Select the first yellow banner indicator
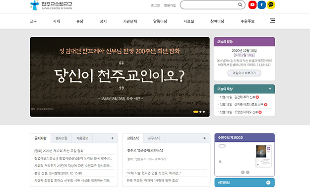The image size is (310, 193). [x=196, y=112]
